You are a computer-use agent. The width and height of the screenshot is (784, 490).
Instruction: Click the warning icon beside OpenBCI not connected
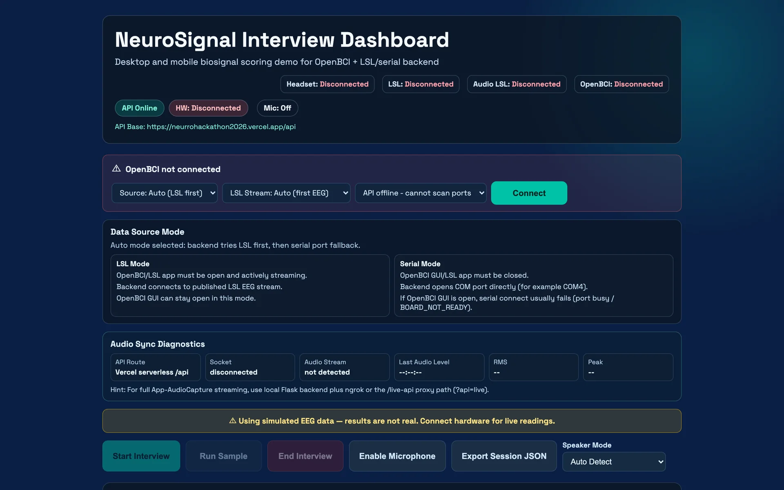pos(116,169)
